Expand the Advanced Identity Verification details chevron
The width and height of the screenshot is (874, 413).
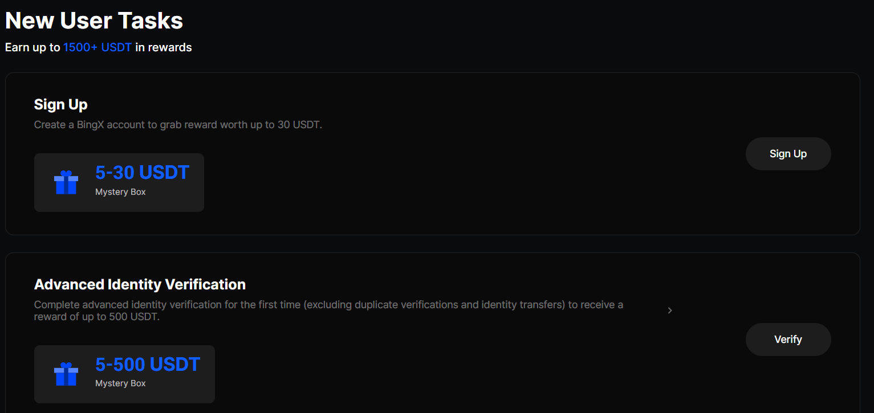pyautogui.click(x=670, y=310)
